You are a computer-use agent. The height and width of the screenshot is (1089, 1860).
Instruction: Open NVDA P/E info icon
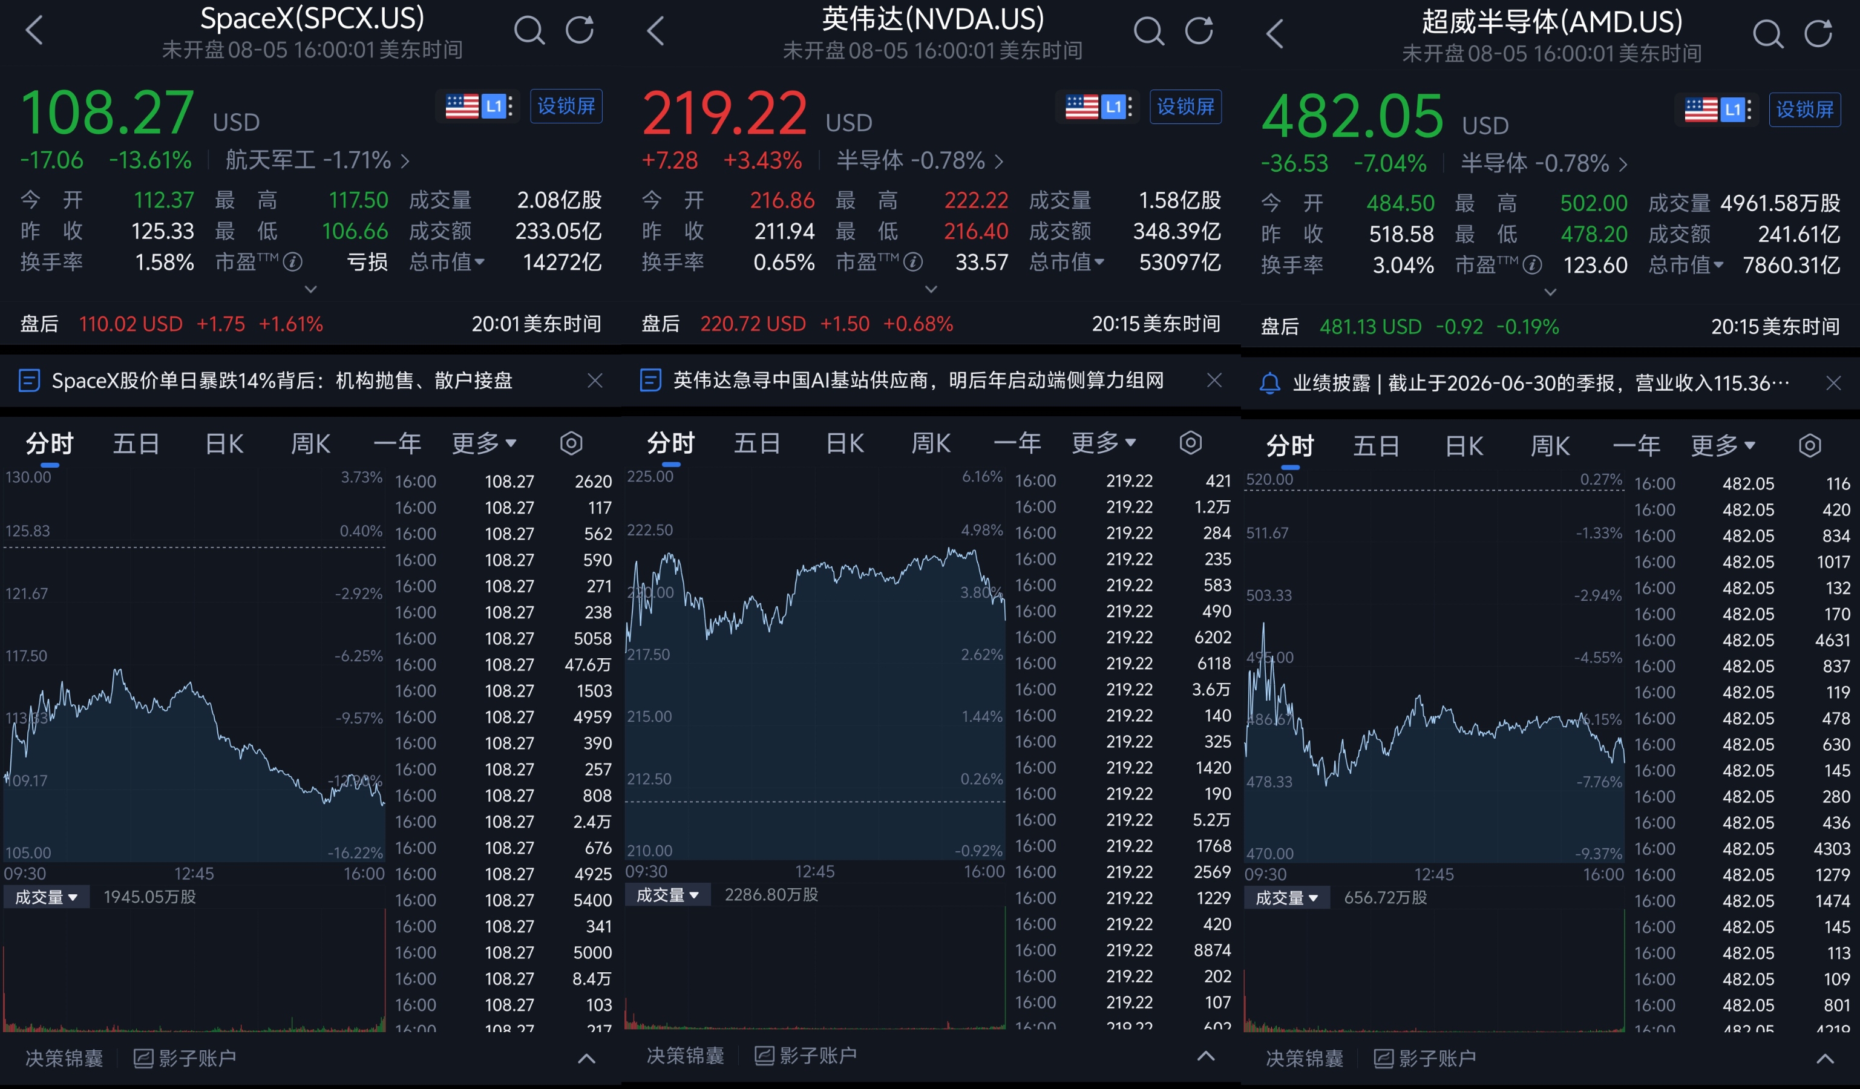click(x=914, y=262)
